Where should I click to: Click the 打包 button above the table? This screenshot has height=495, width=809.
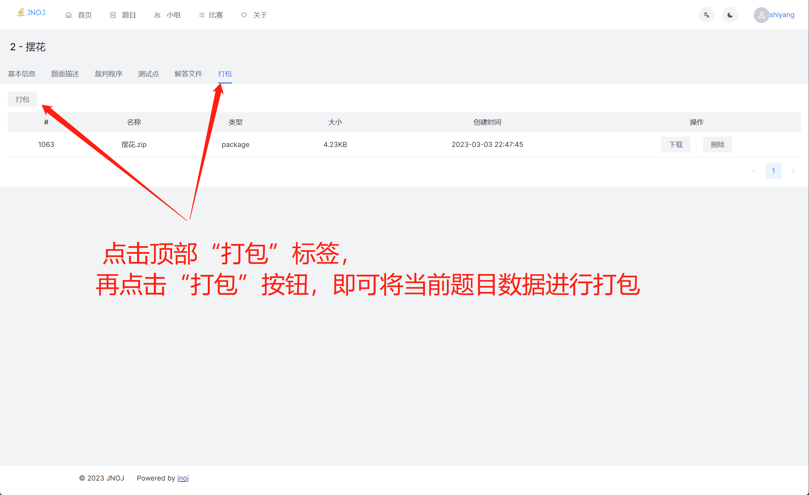(22, 99)
